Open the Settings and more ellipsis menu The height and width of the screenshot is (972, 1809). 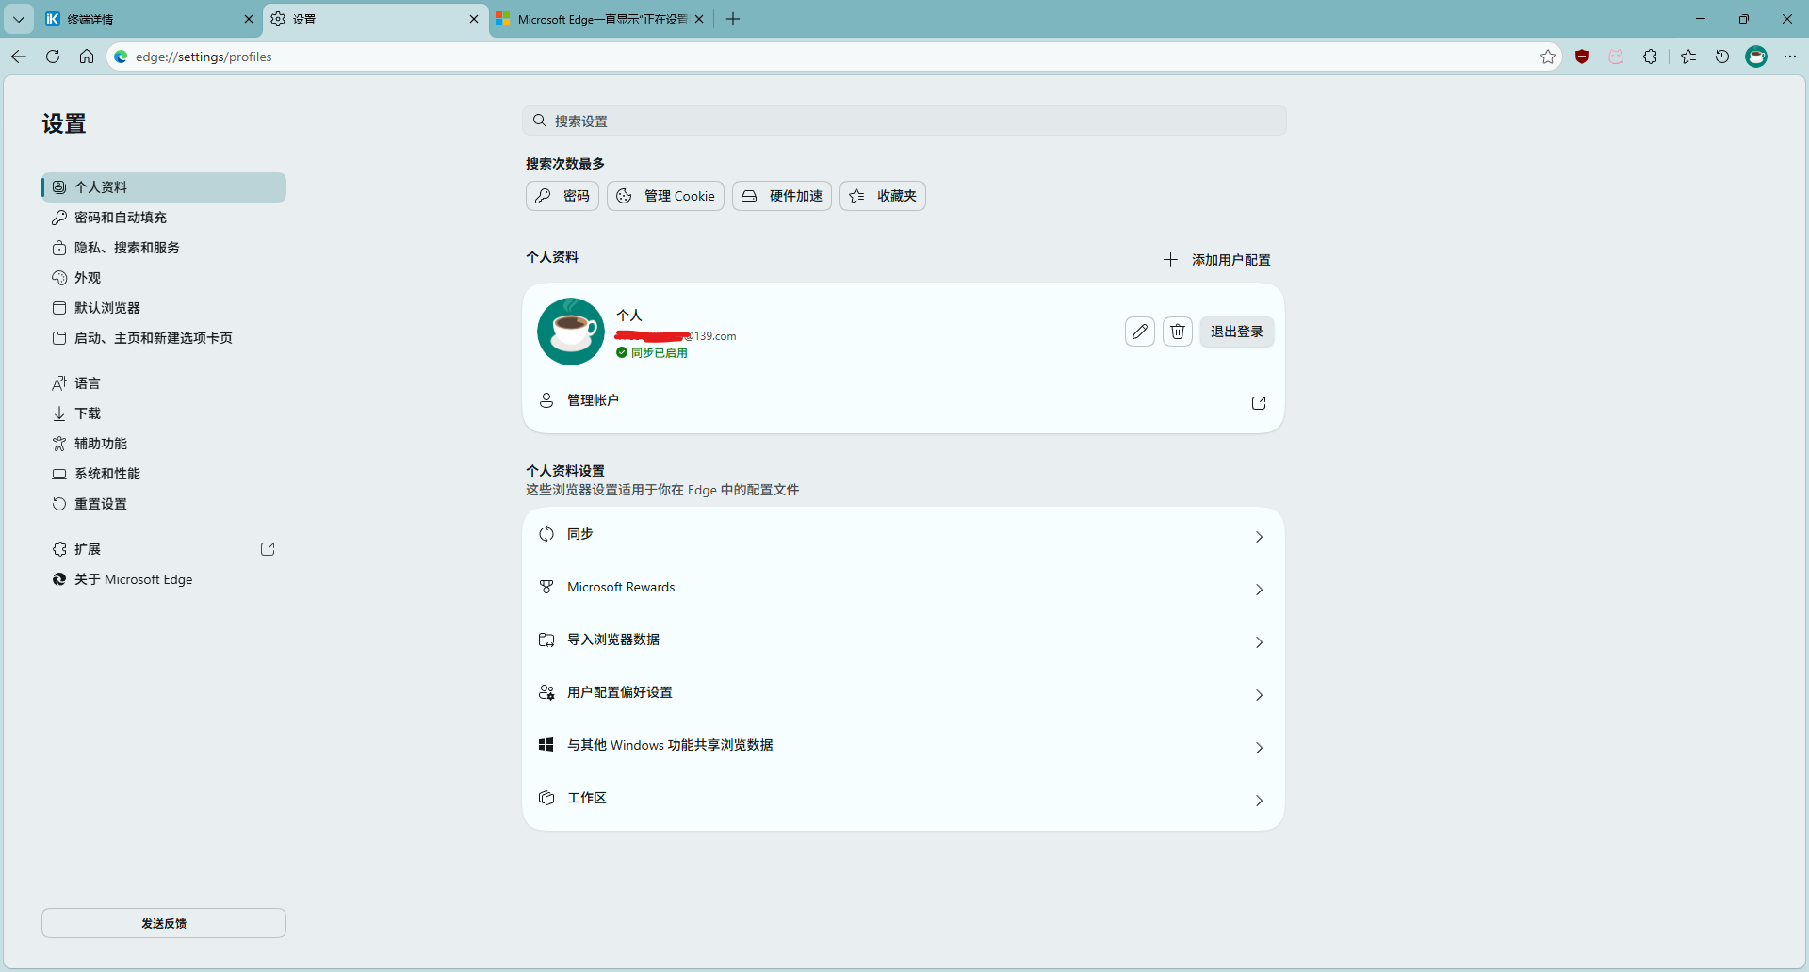coord(1790,57)
